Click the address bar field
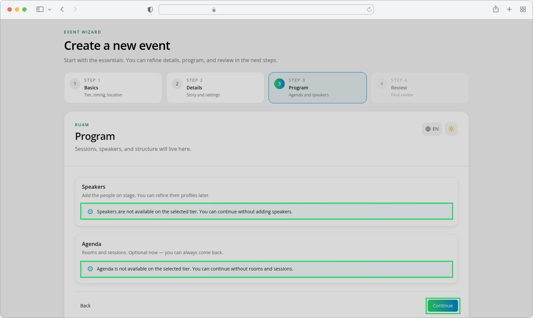 point(266,9)
